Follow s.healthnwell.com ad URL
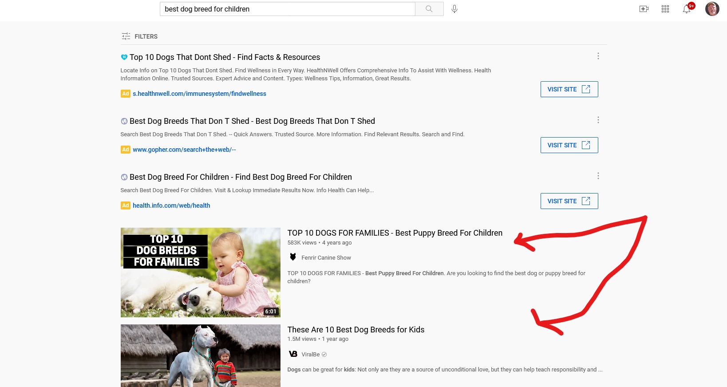 (x=199, y=94)
